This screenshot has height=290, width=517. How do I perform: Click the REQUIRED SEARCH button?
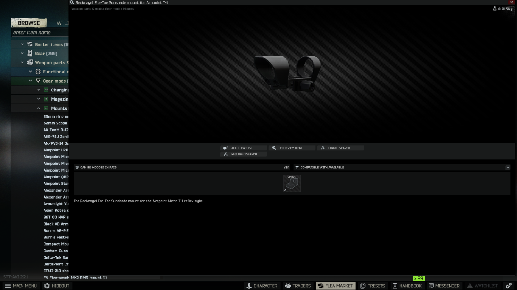coord(244,154)
